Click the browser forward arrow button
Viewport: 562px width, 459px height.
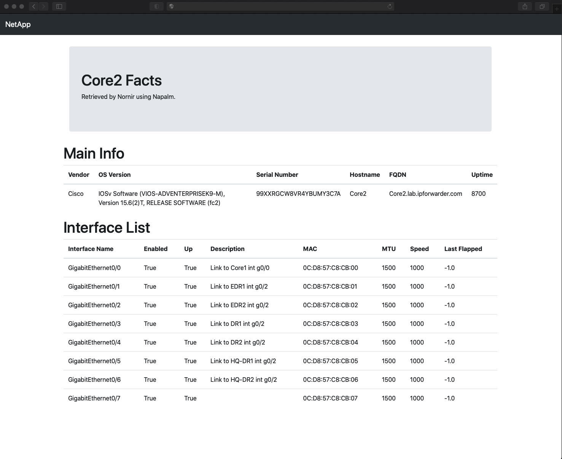point(44,6)
